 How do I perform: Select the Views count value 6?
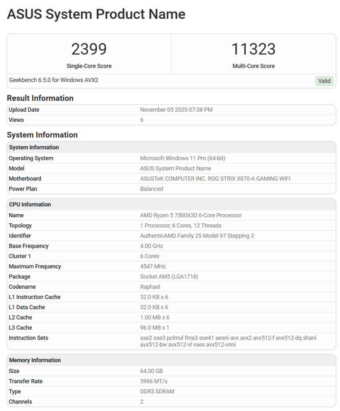(142, 120)
